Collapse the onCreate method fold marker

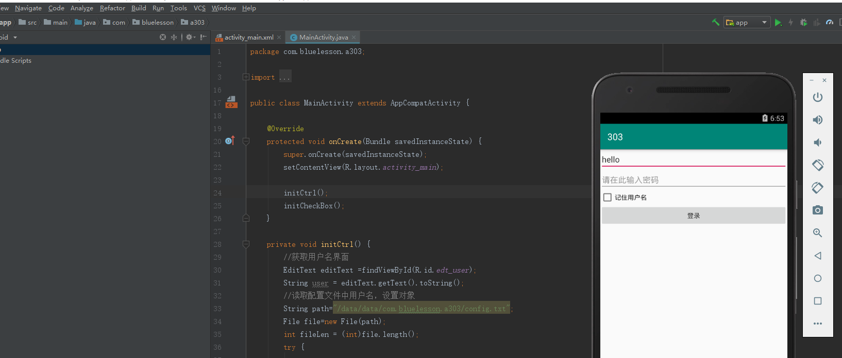(x=246, y=141)
